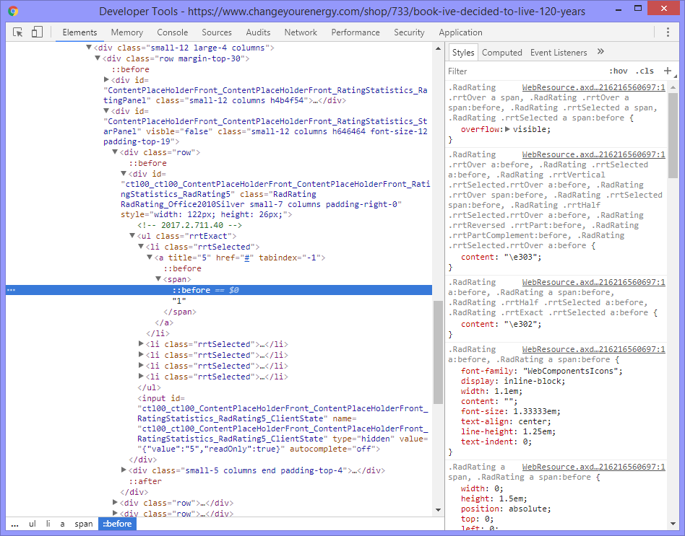This screenshot has height=536, width=685.
Task: Select the text node "1" row
Action: 179,301
